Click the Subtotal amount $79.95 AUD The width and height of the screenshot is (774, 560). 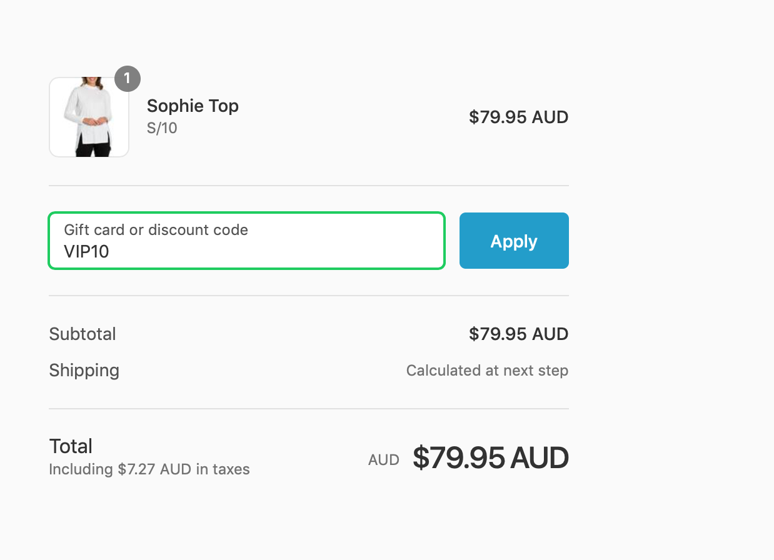[518, 334]
